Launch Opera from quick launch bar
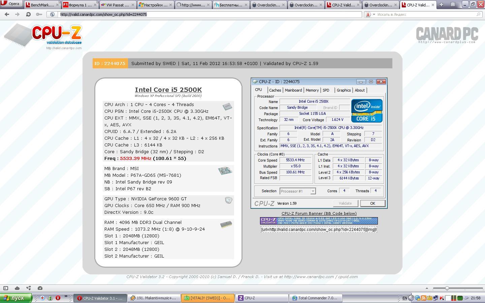The height and width of the screenshot is (303, 485). 58,298
